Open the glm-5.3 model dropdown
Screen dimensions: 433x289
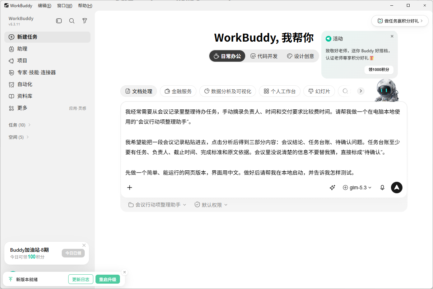357,188
